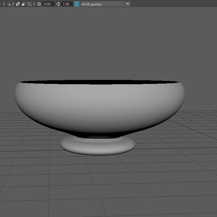Click the toolbar divider before color management toggle
This screenshot has width=217, height=217.
tap(74, 4)
